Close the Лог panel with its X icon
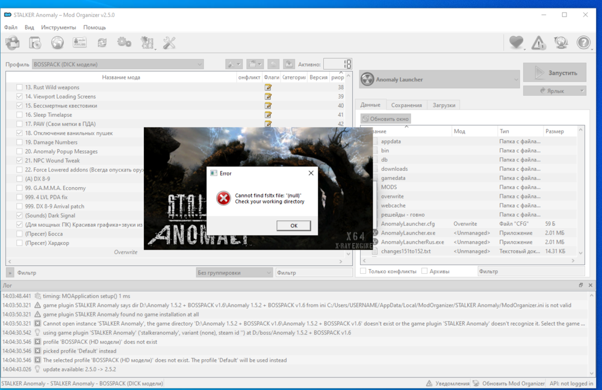 (591, 285)
